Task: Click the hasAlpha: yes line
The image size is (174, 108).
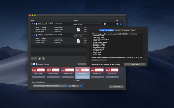Action: pyautogui.click(x=97, y=51)
